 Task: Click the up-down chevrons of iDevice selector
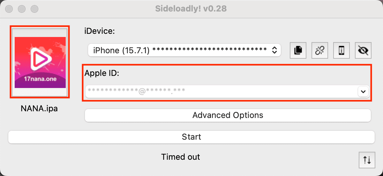click(x=274, y=50)
